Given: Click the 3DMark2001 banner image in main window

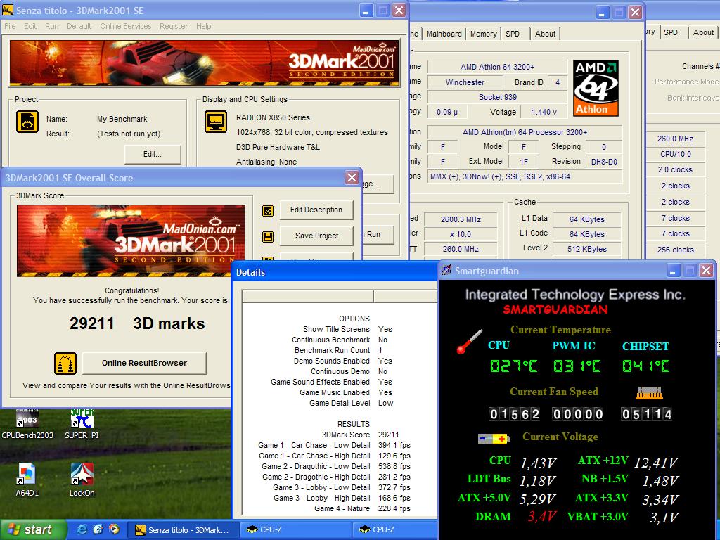Looking at the screenshot, I should click(x=205, y=63).
